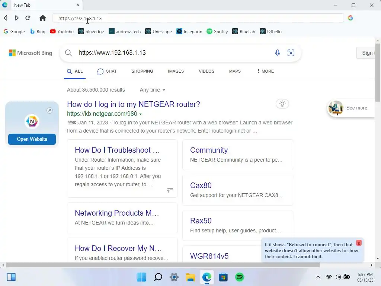Open the taskbar clock showing 5:57 PM
This screenshot has height=286, width=381.
365,277
